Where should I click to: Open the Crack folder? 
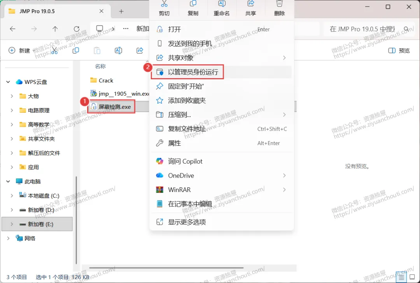[x=102, y=80]
